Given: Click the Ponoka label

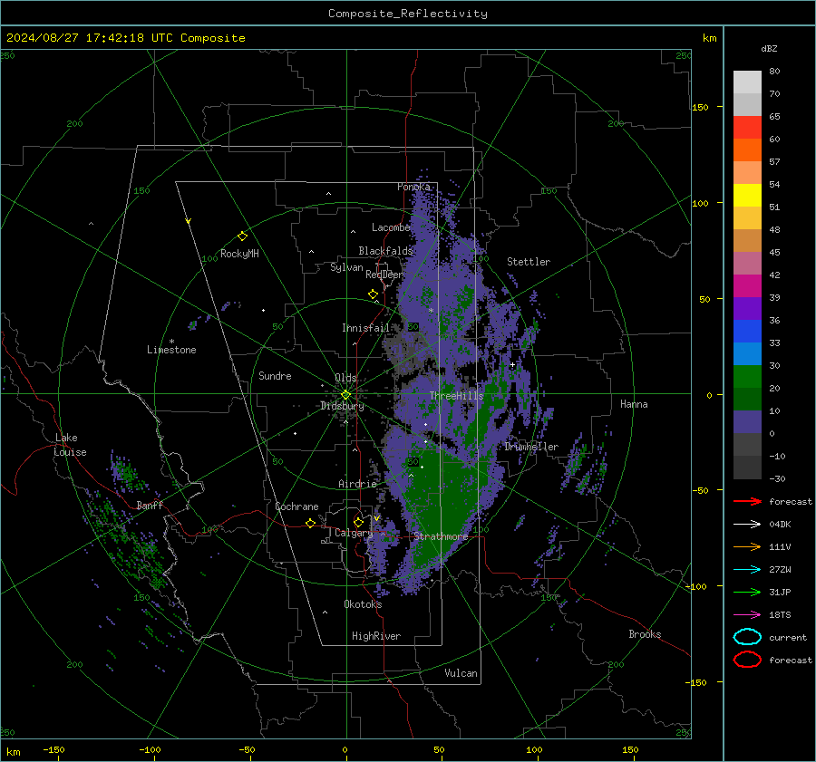Looking at the screenshot, I should coord(413,187).
